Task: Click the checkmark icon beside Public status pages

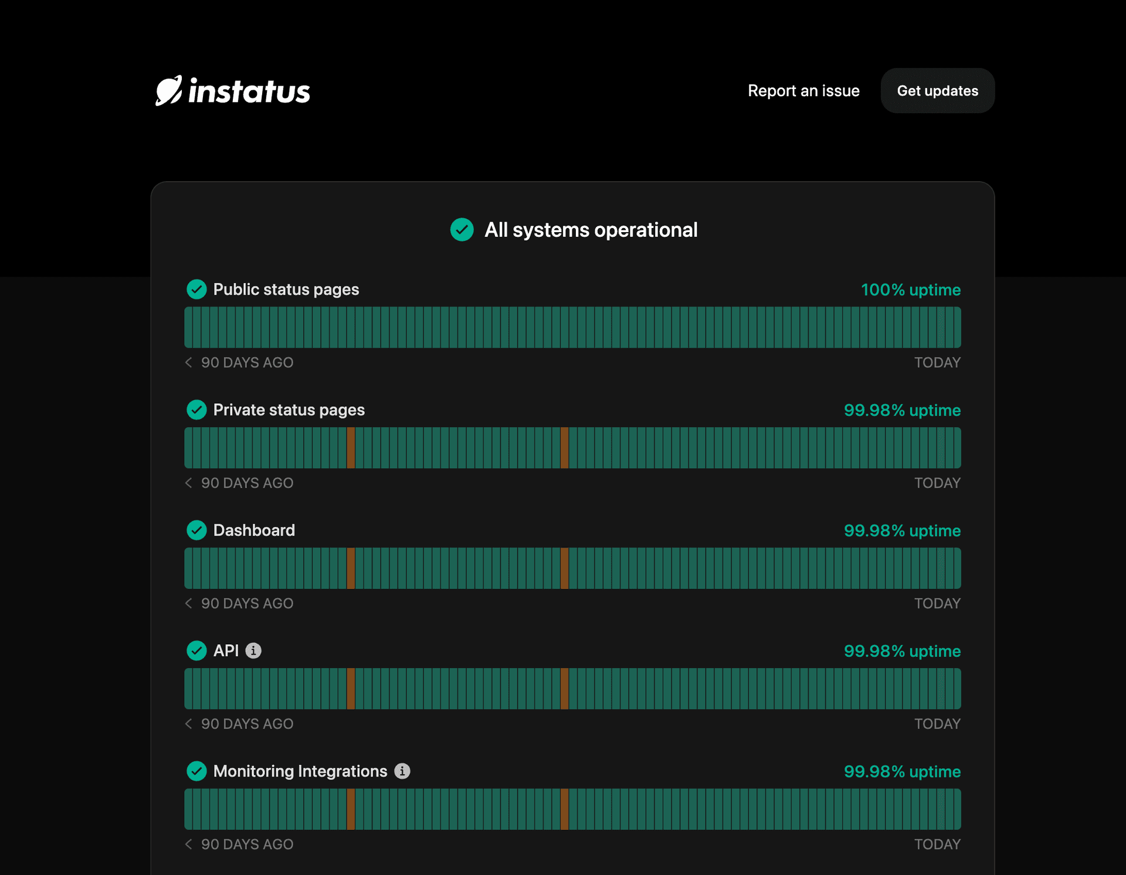Action: [196, 289]
